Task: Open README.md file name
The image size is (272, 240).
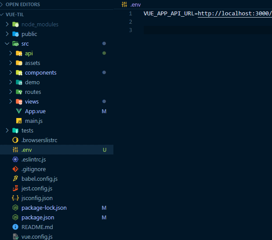Action: 37,227
